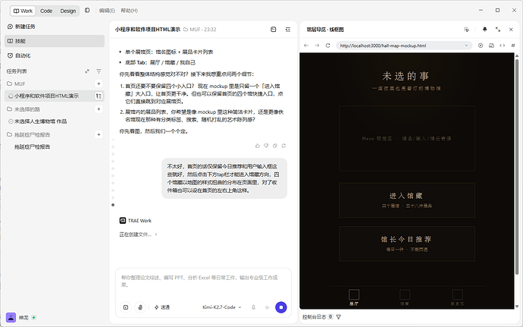This screenshot has height=327, width=523.
Task: Show source code view icon
Action: [x=503, y=46]
